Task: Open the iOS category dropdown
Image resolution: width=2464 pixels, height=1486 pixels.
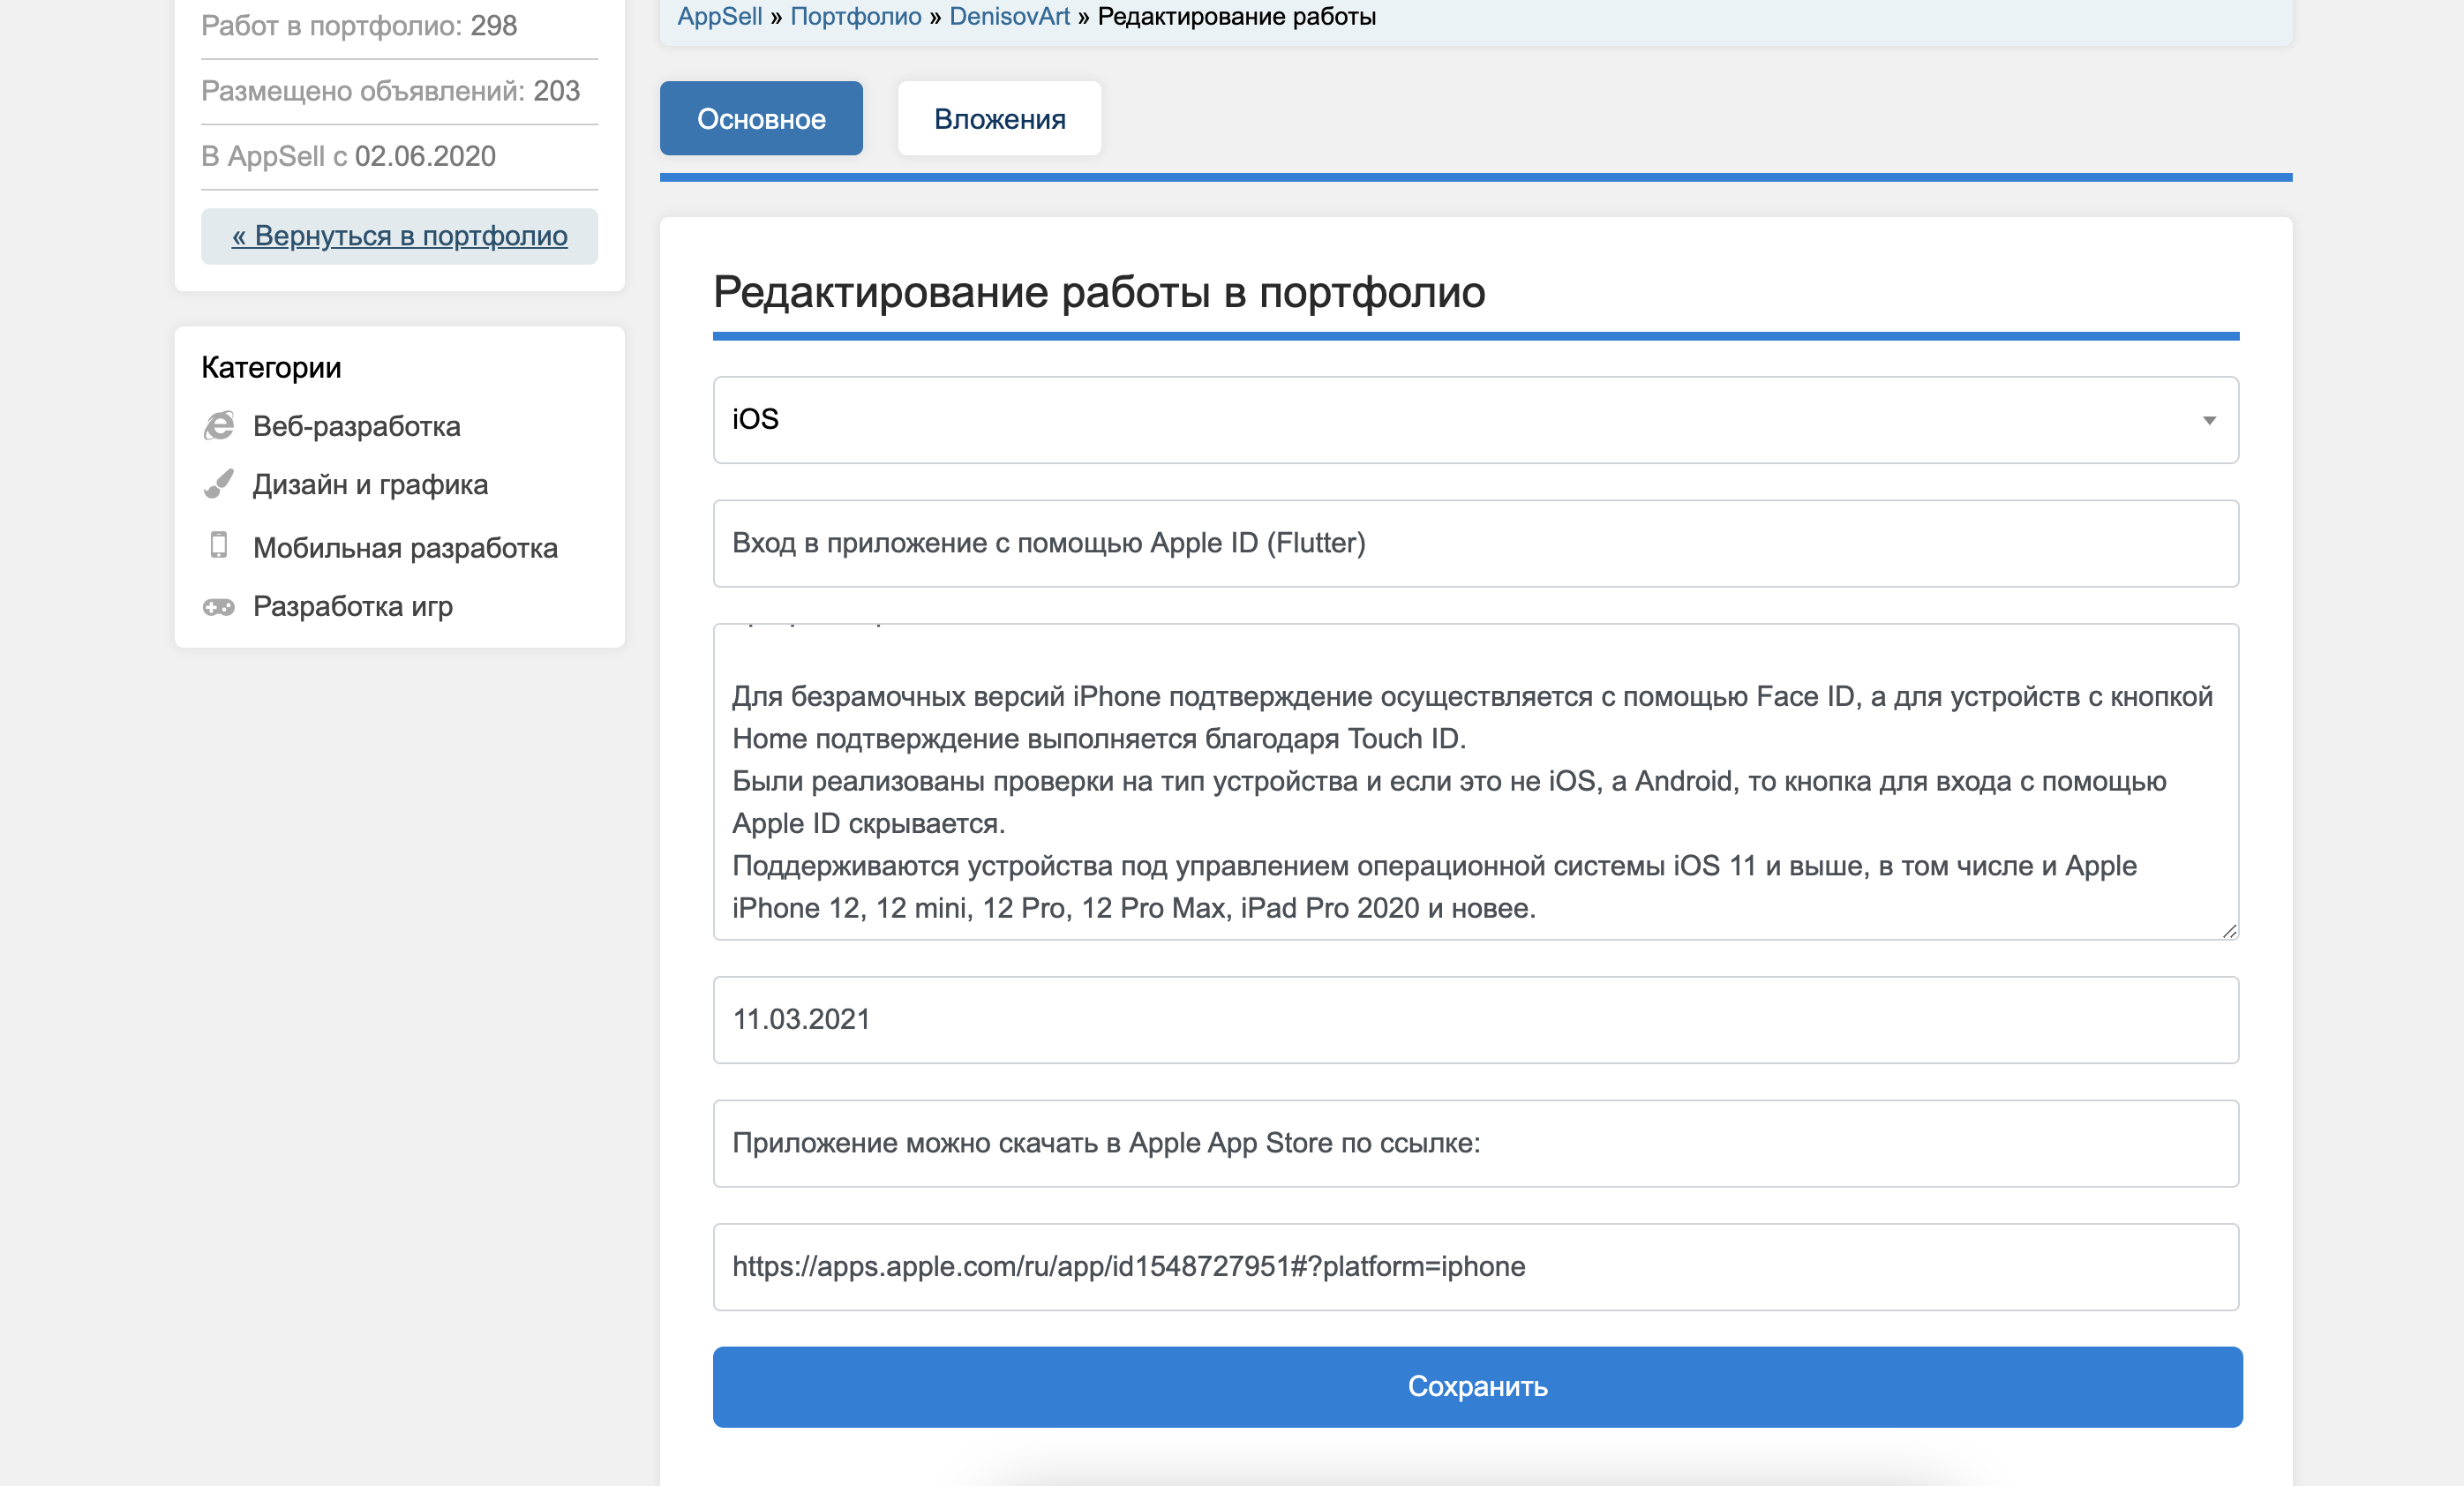Action: 1475,420
